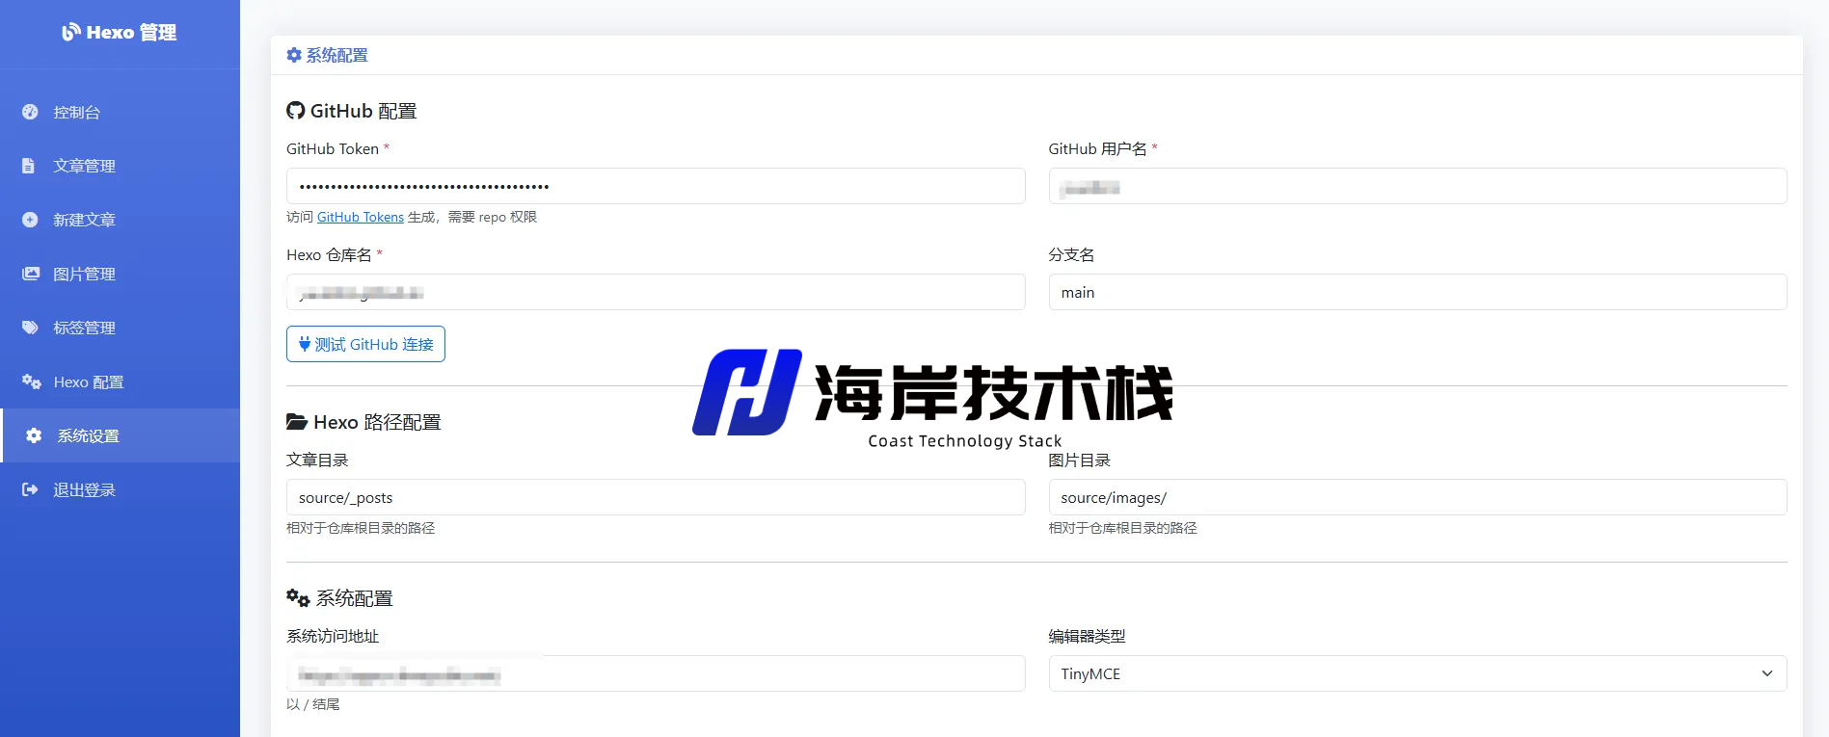This screenshot has height=737, width=1829.
Task: Click the open folder icon beside Hexo 路径配置
Action: 297,422
